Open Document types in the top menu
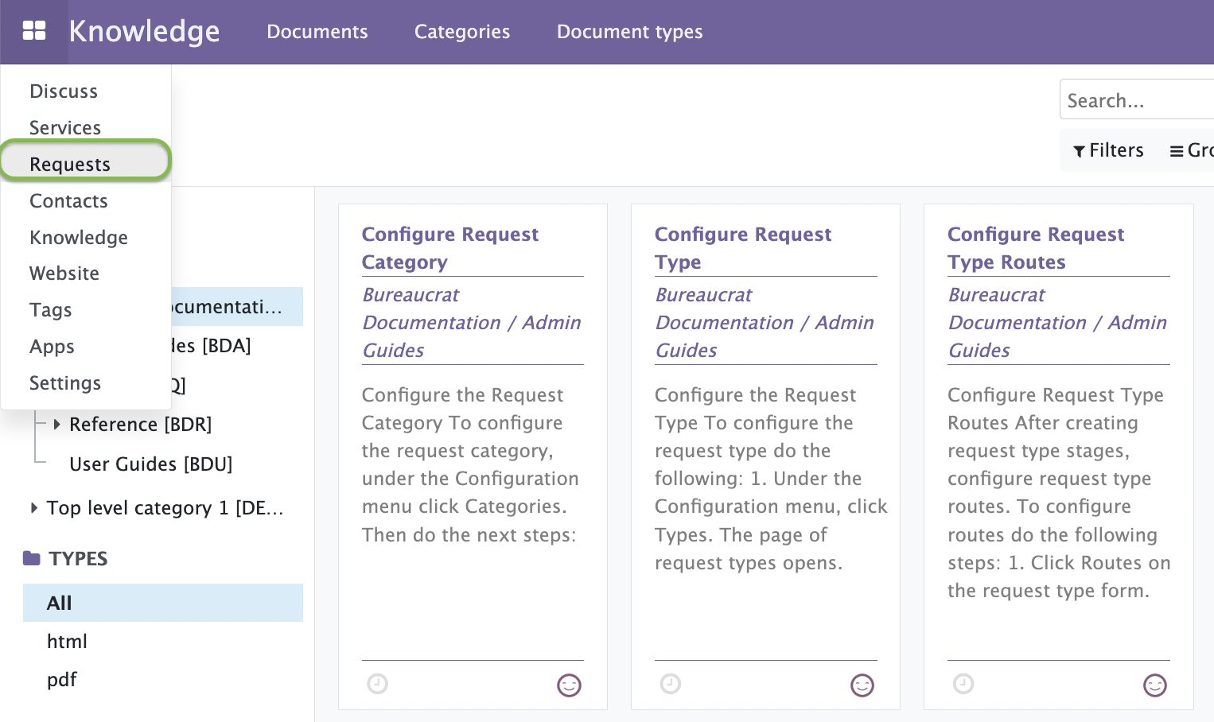This screenshot has height=722, width=1214. pyautogui.click(x=630, y=32)
